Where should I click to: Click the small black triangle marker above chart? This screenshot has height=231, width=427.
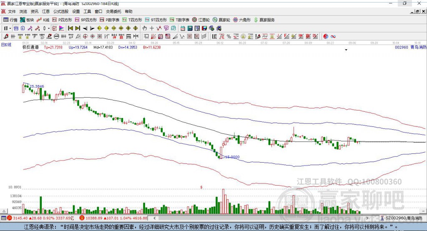346,50
